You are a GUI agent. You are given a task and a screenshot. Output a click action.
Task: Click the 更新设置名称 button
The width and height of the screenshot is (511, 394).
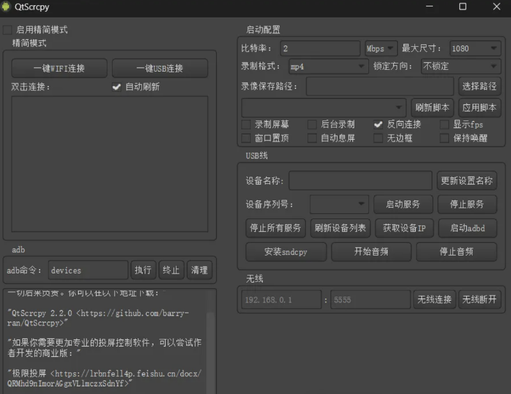point(467,181)
